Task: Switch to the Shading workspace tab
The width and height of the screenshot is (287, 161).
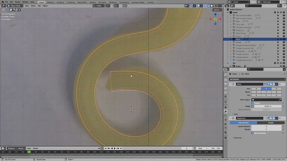Action: [93, 2]
